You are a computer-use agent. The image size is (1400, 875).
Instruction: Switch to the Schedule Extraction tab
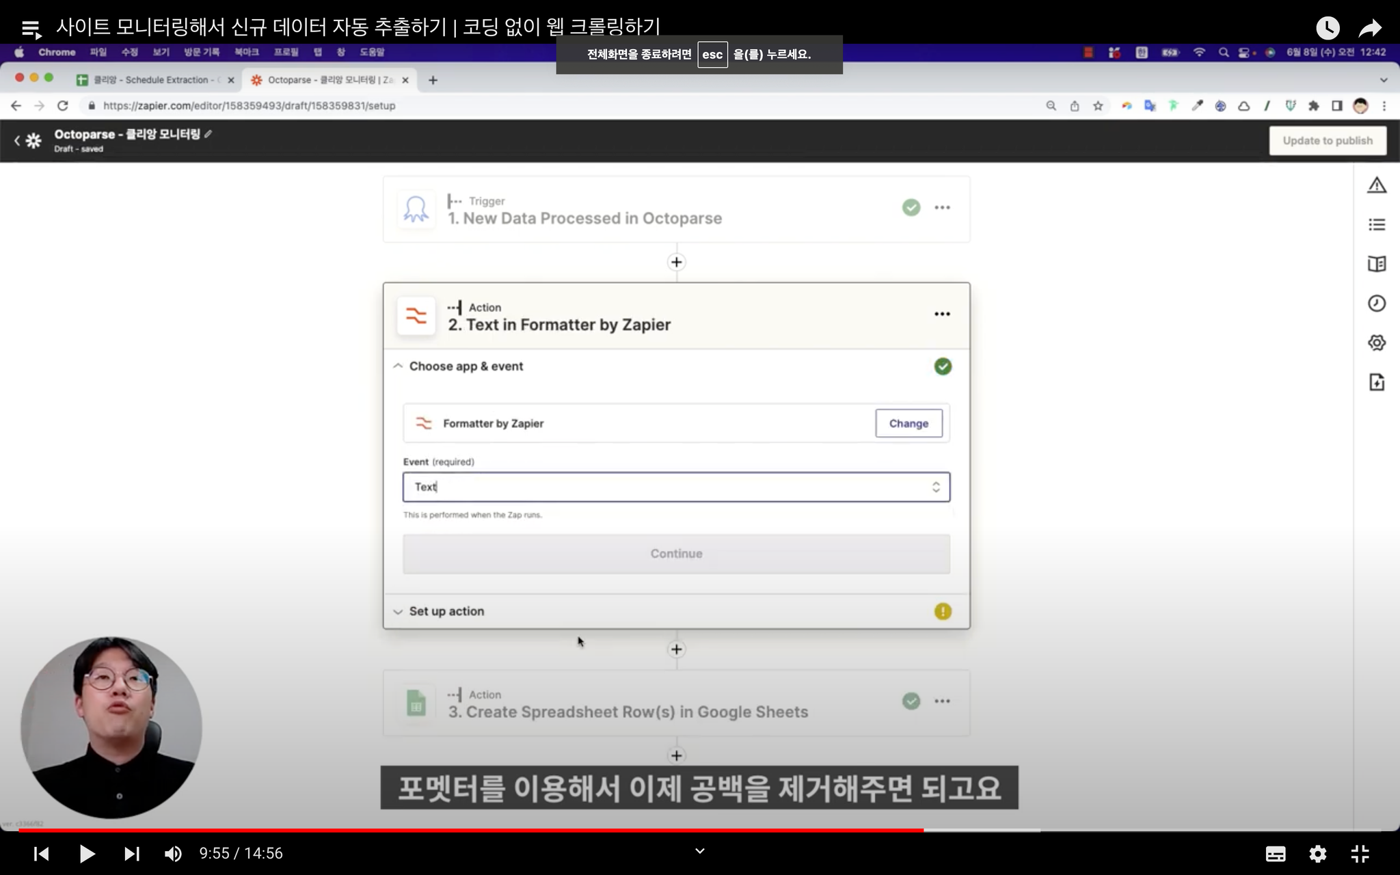155,80
